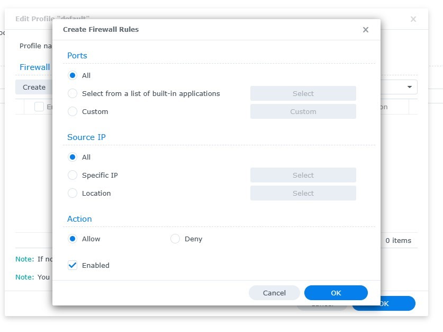This screenshot has height=332, width=443.
Task: Set the action to Deny
Action: click(175, 239)
